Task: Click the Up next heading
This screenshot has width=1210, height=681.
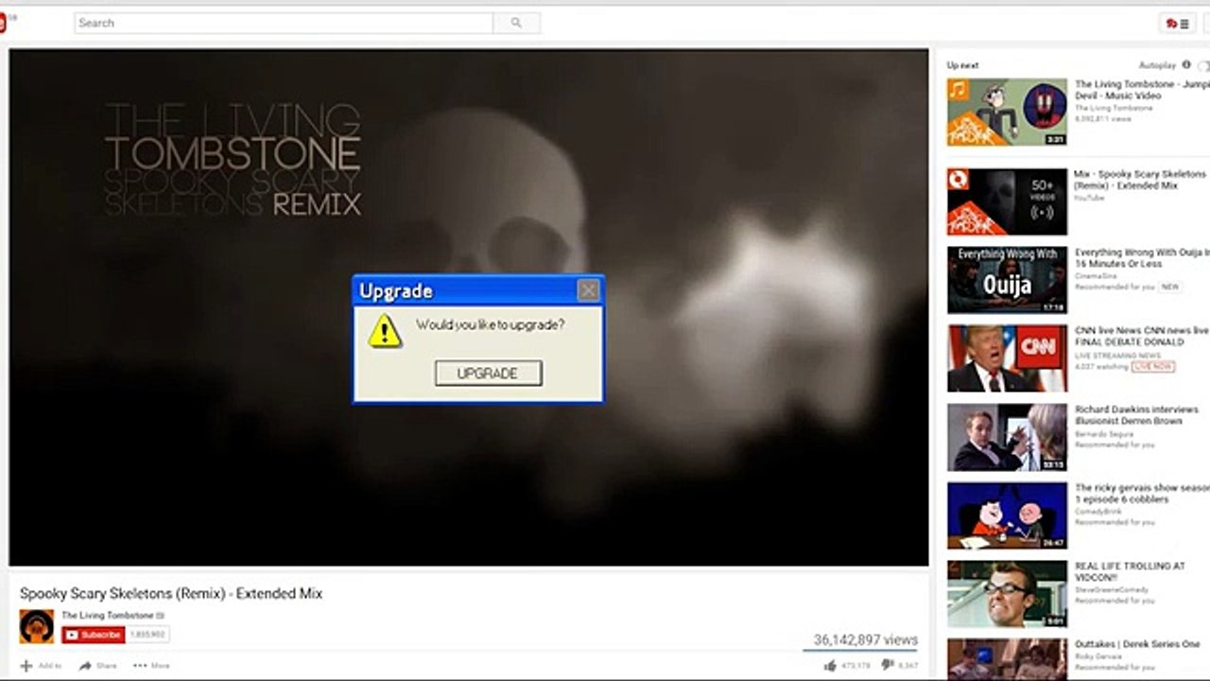Action: (962, 65)
